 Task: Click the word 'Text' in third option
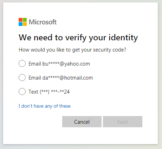click(x=33, y=92)
